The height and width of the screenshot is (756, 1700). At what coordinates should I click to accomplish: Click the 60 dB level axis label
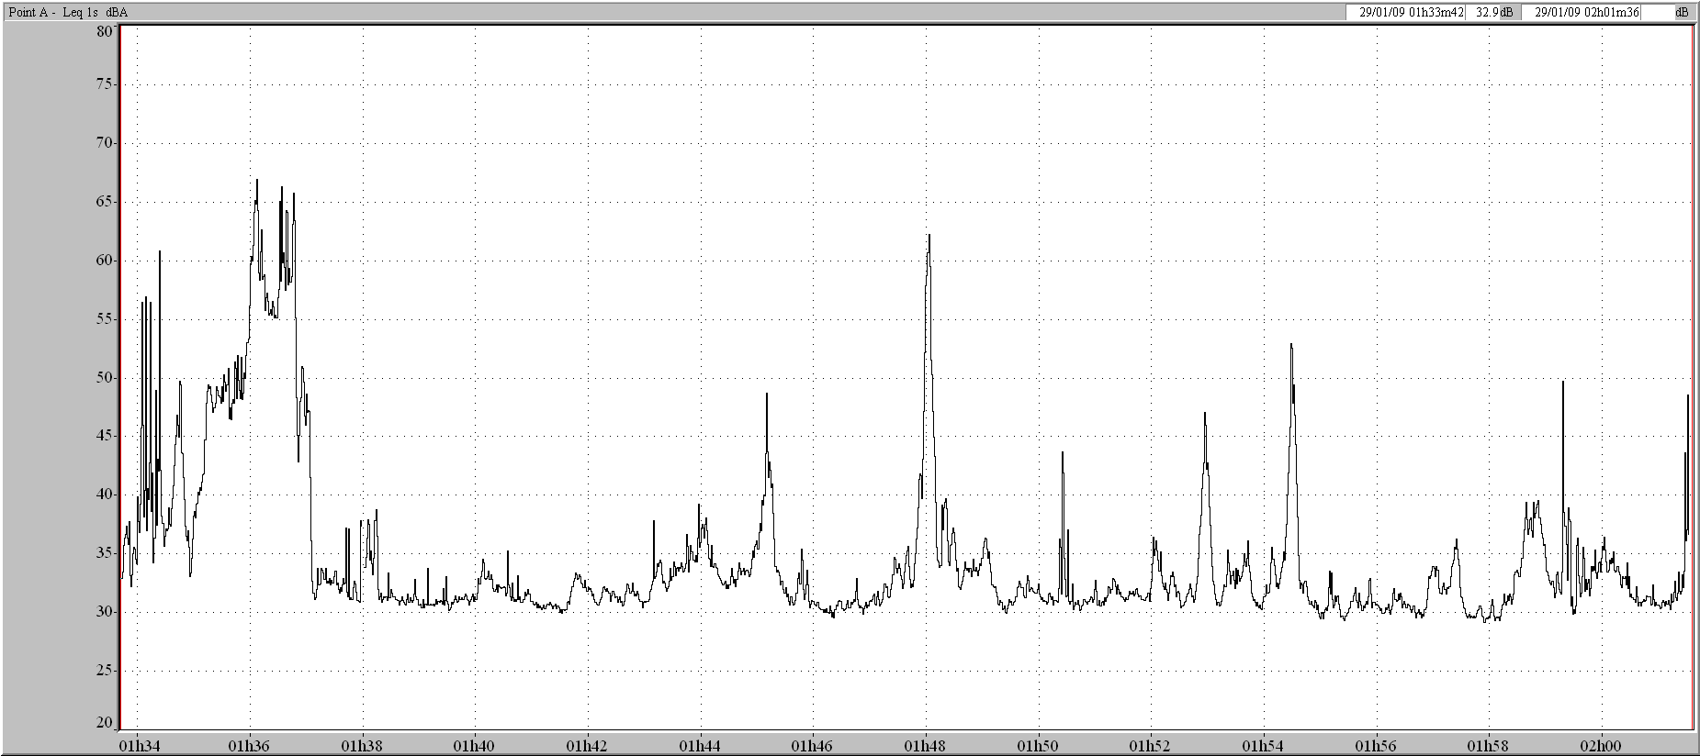point(104,261)
